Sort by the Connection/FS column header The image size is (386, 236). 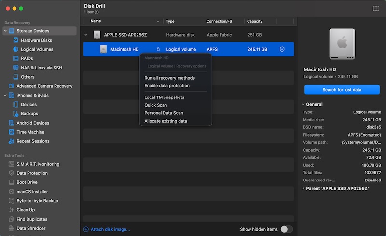coord(219,21)
